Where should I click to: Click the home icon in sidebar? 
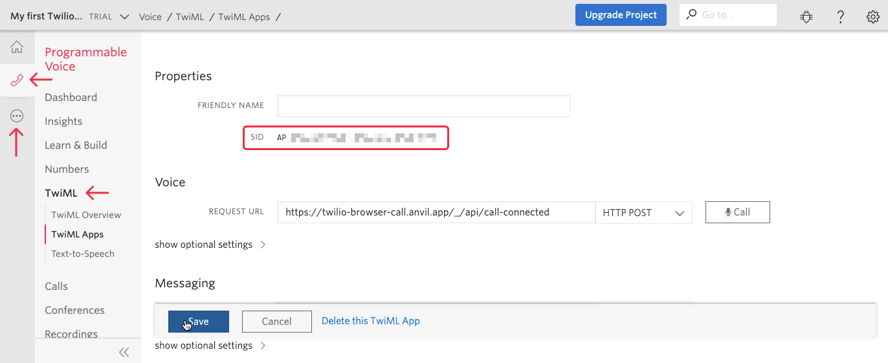tap(17, 47)
